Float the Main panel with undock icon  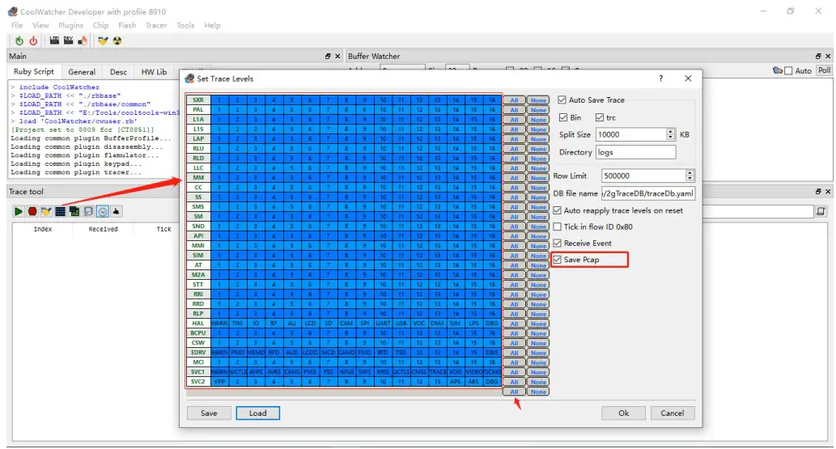(x=328, y=56)
